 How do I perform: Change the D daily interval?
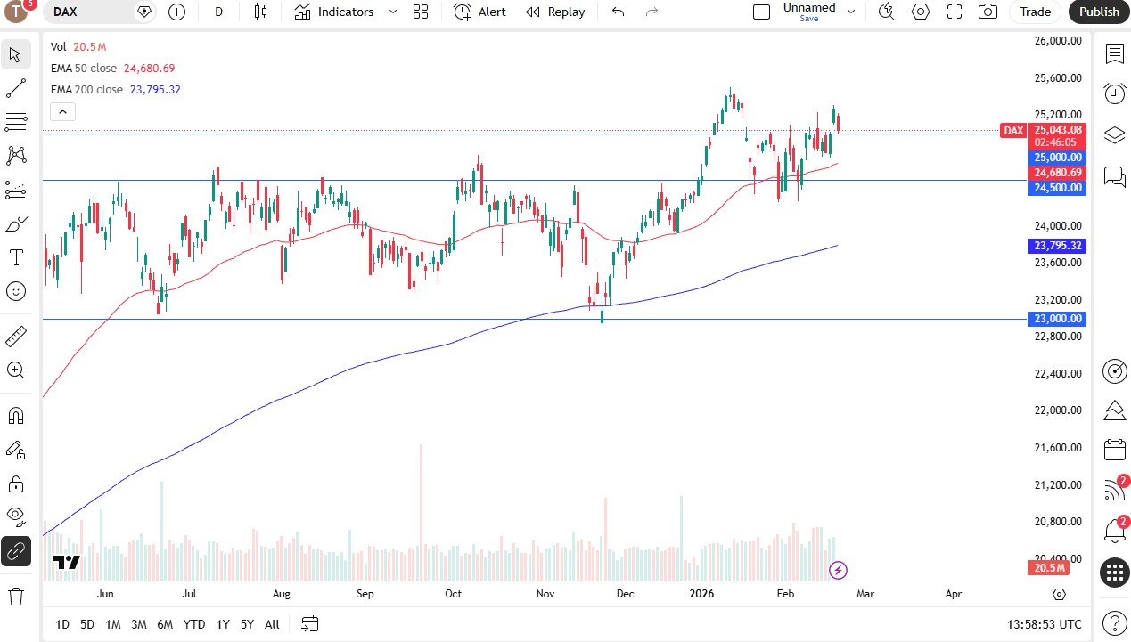[219, 12]
